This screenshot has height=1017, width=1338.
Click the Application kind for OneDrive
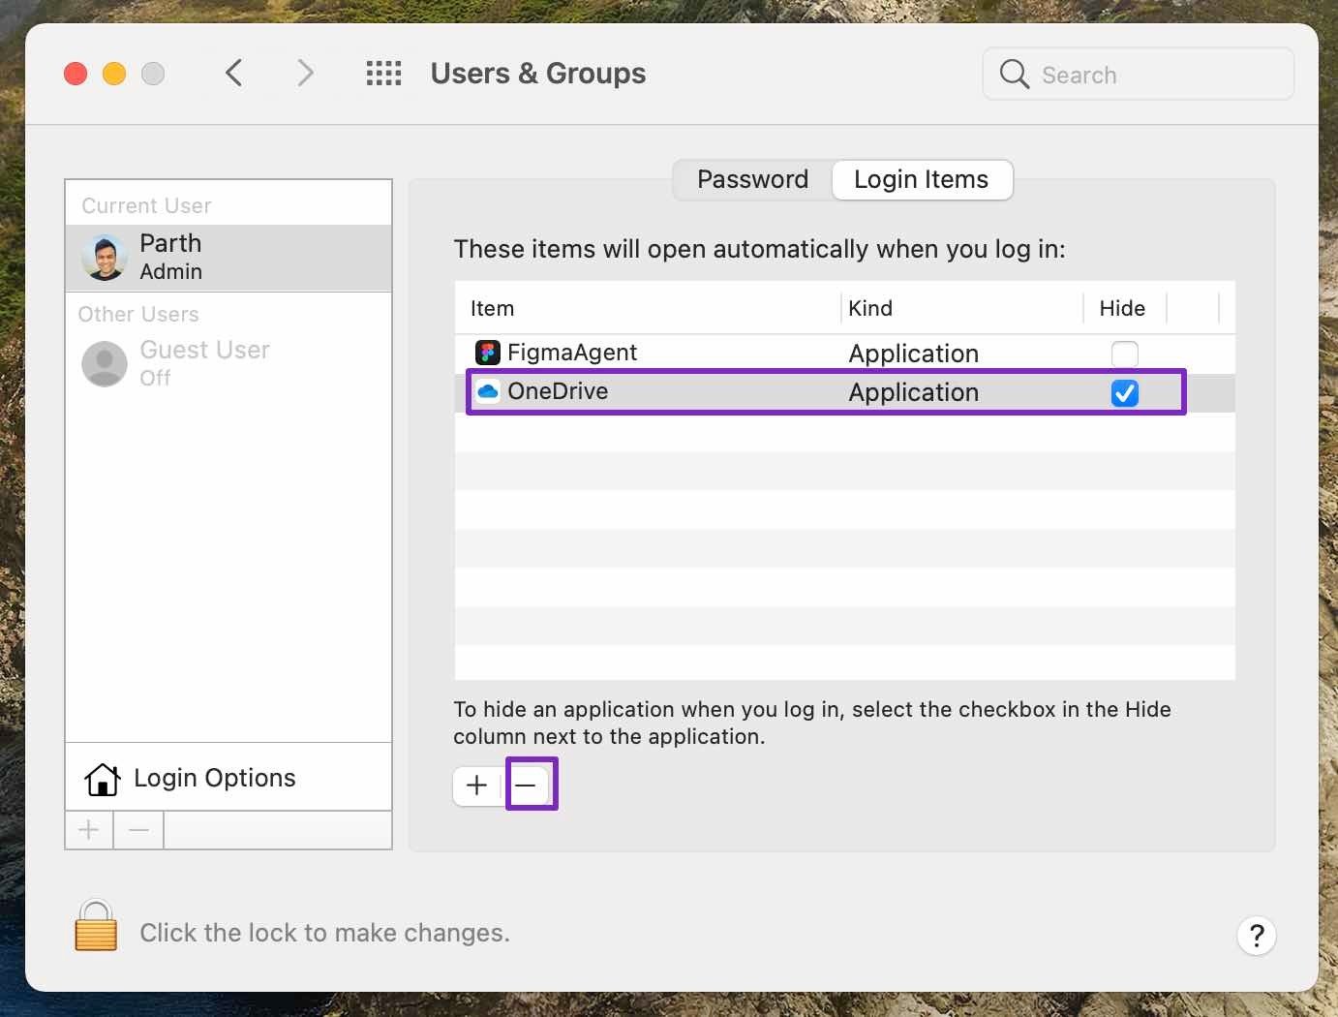[x=914, y=392]
